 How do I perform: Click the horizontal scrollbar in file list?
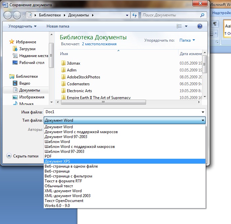coord(103,102)
